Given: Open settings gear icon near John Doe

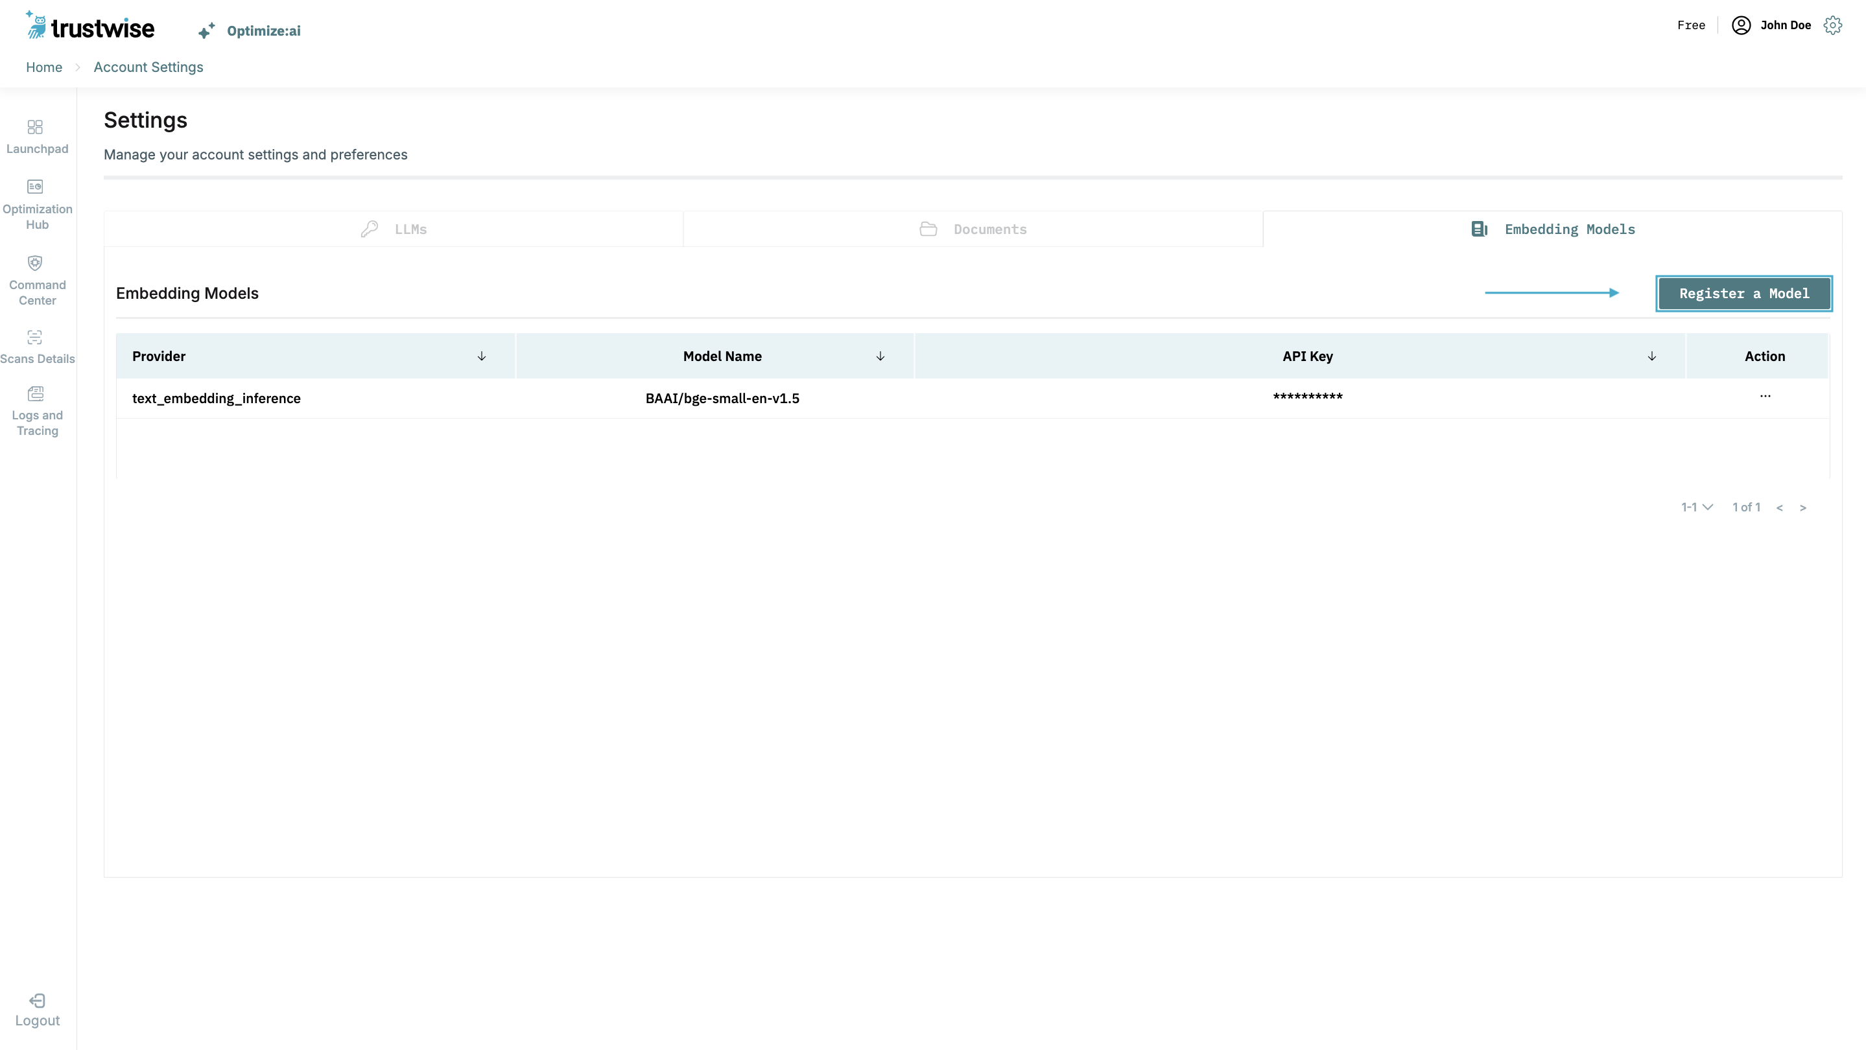Looking at the screenshot, I should point(1833,25).
